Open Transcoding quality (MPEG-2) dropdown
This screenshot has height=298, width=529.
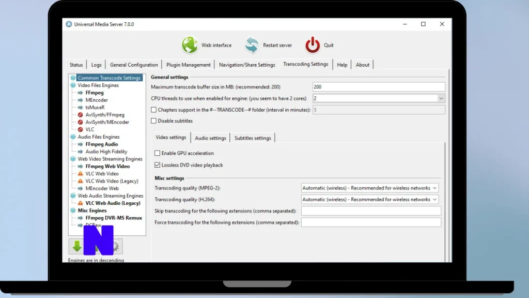point(369,188)
